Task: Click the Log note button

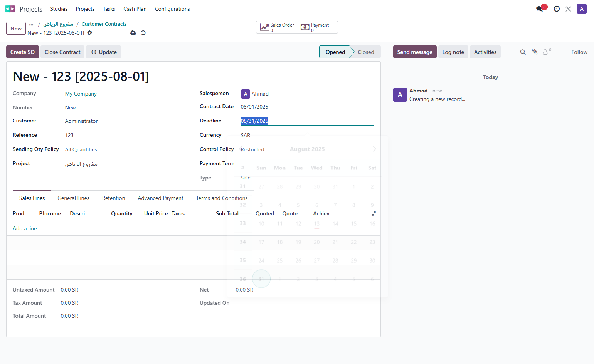Action: [x=453, y=52]
